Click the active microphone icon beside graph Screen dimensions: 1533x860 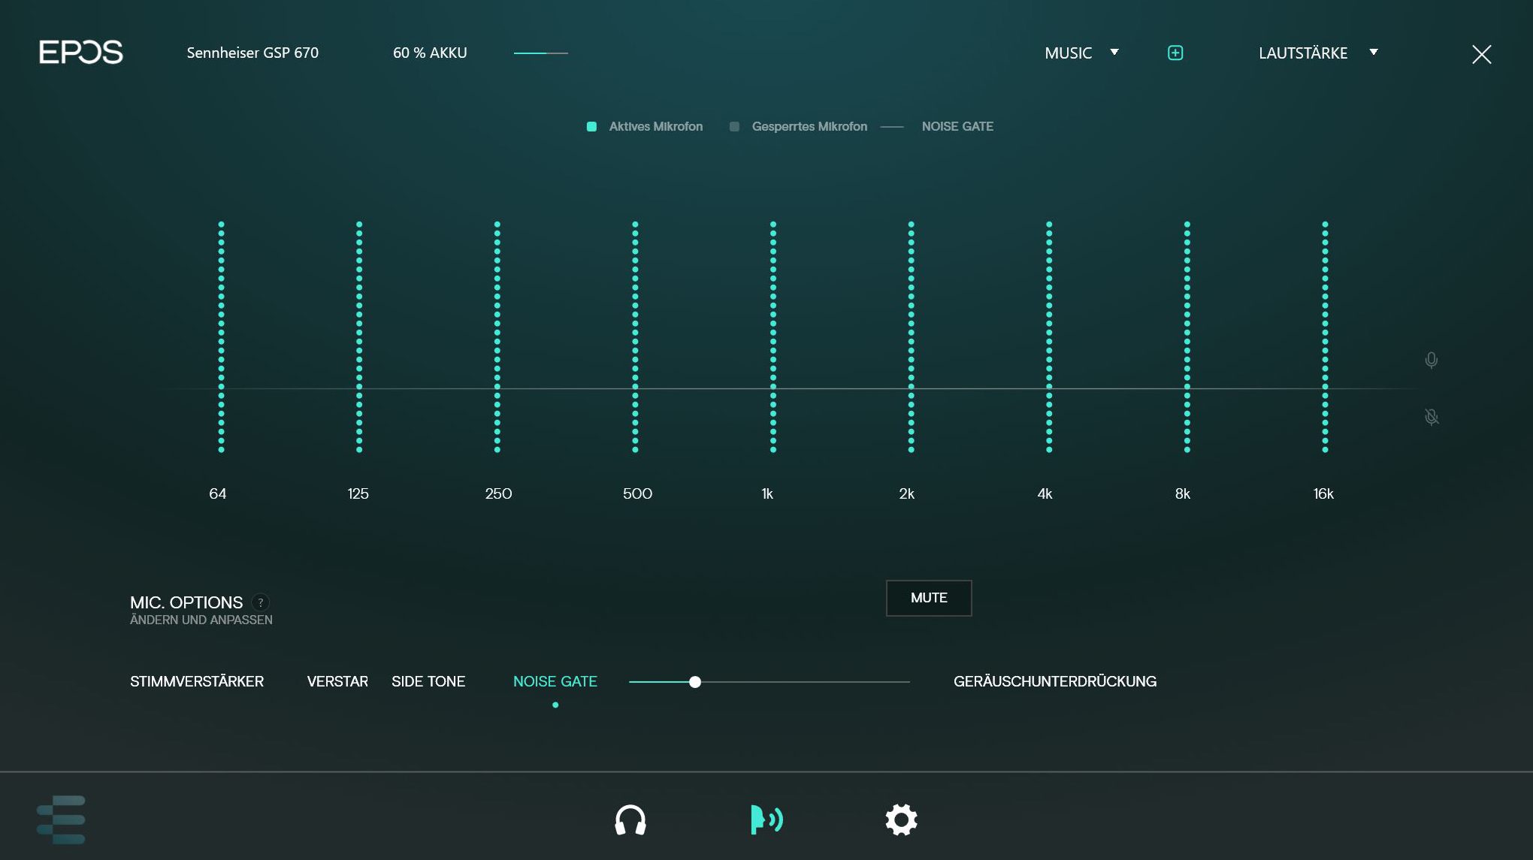(x=1432, y=361)
